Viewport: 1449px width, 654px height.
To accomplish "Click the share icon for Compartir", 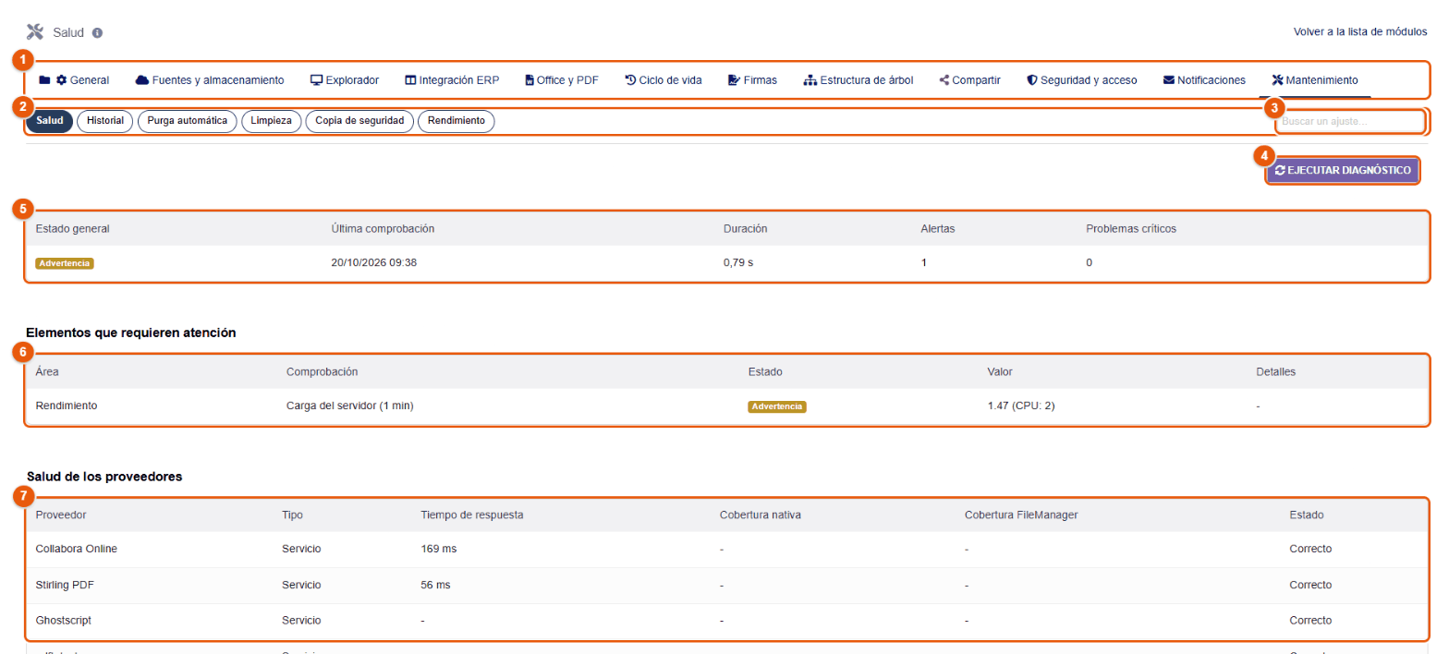I will [944, 80].
